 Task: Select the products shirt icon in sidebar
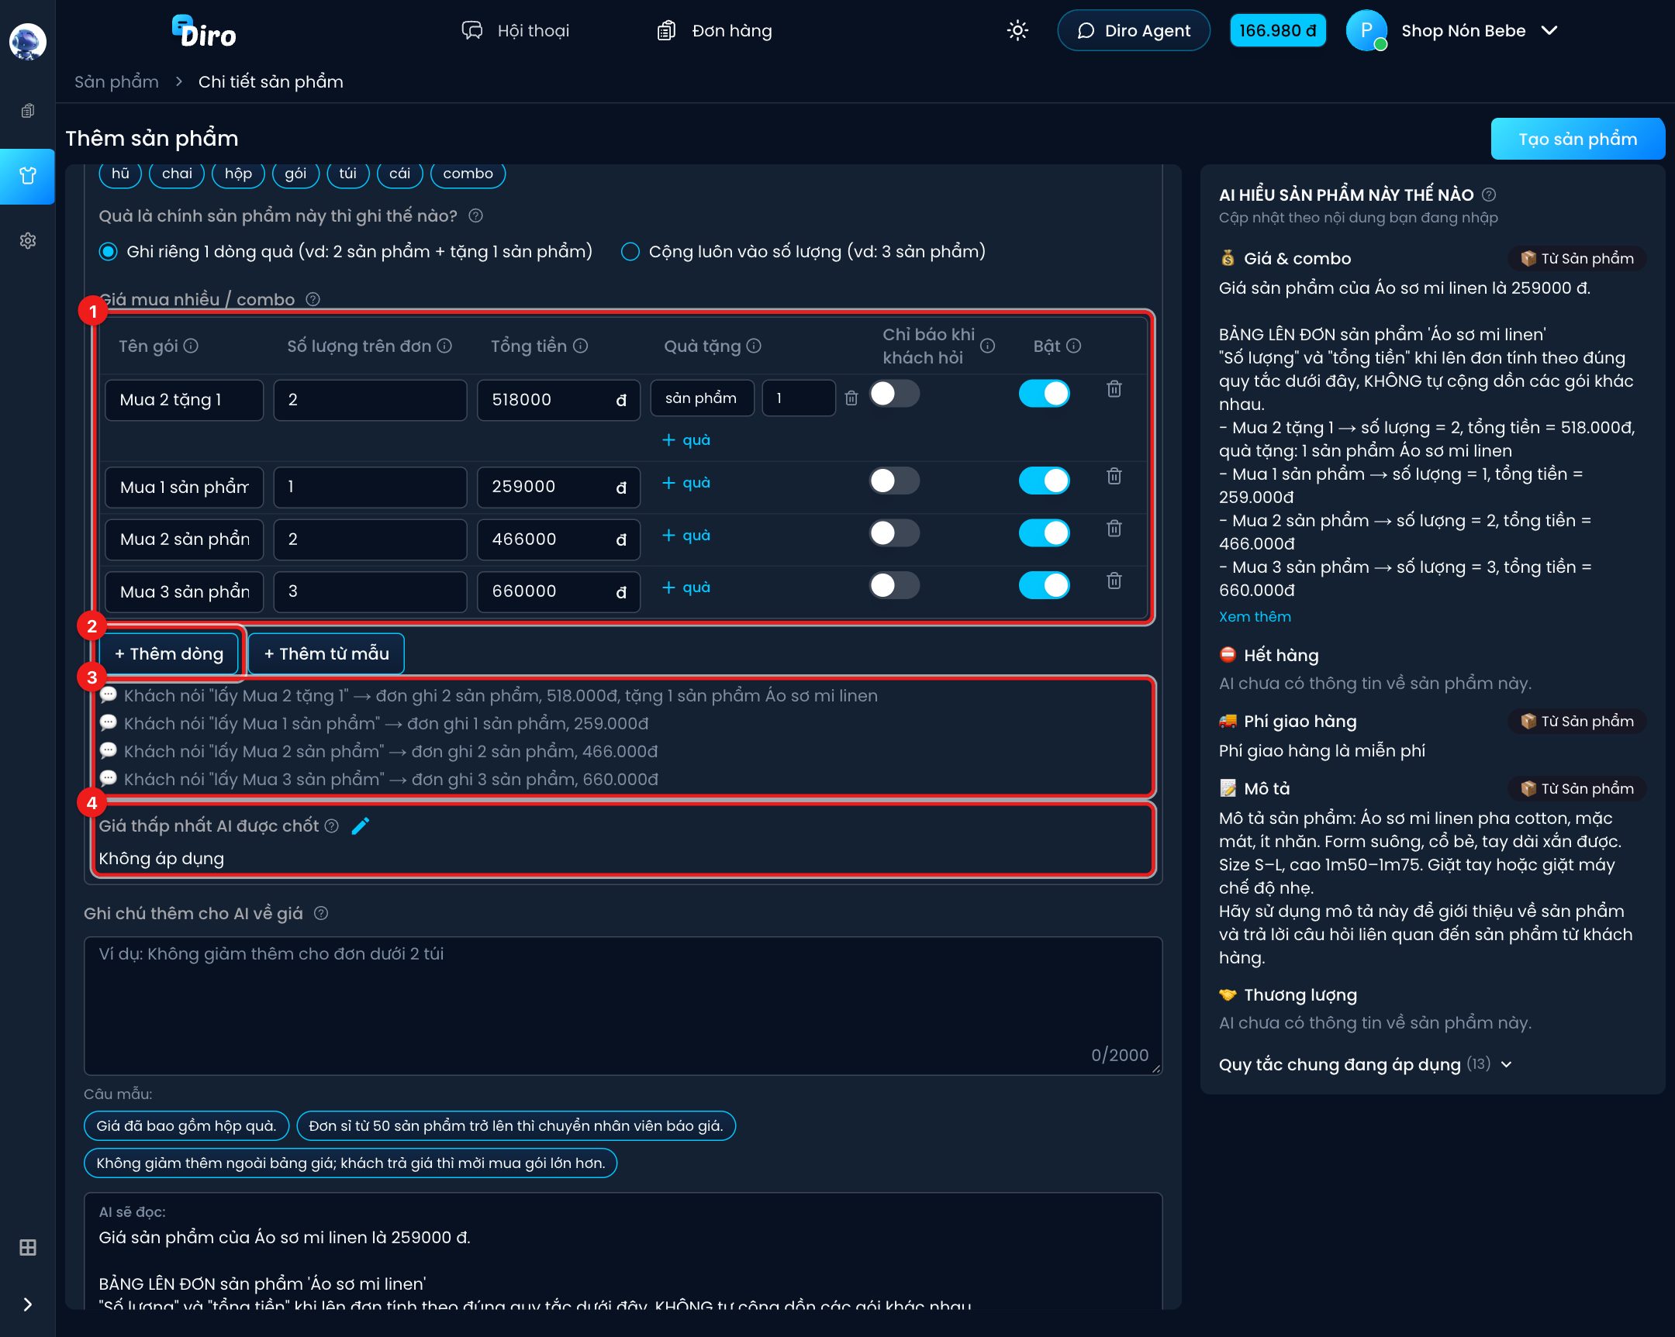click(x=28, y=176)
